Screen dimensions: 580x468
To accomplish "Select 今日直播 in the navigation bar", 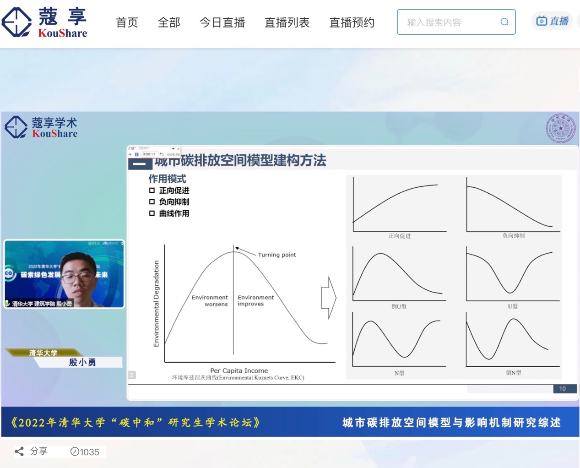I will 222,23.
